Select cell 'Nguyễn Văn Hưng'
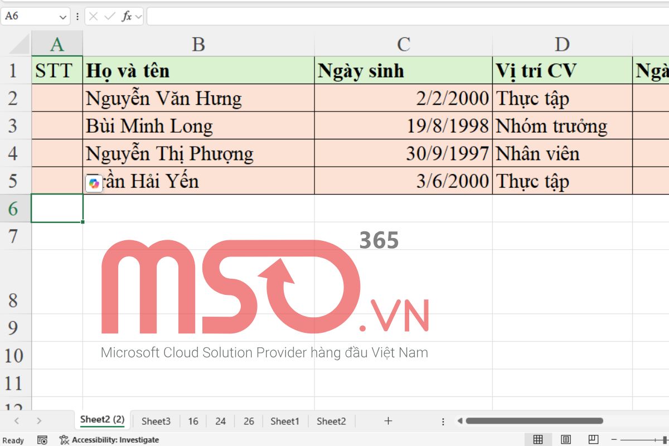The width and height of the screenshot is (669, 446). 198,98
